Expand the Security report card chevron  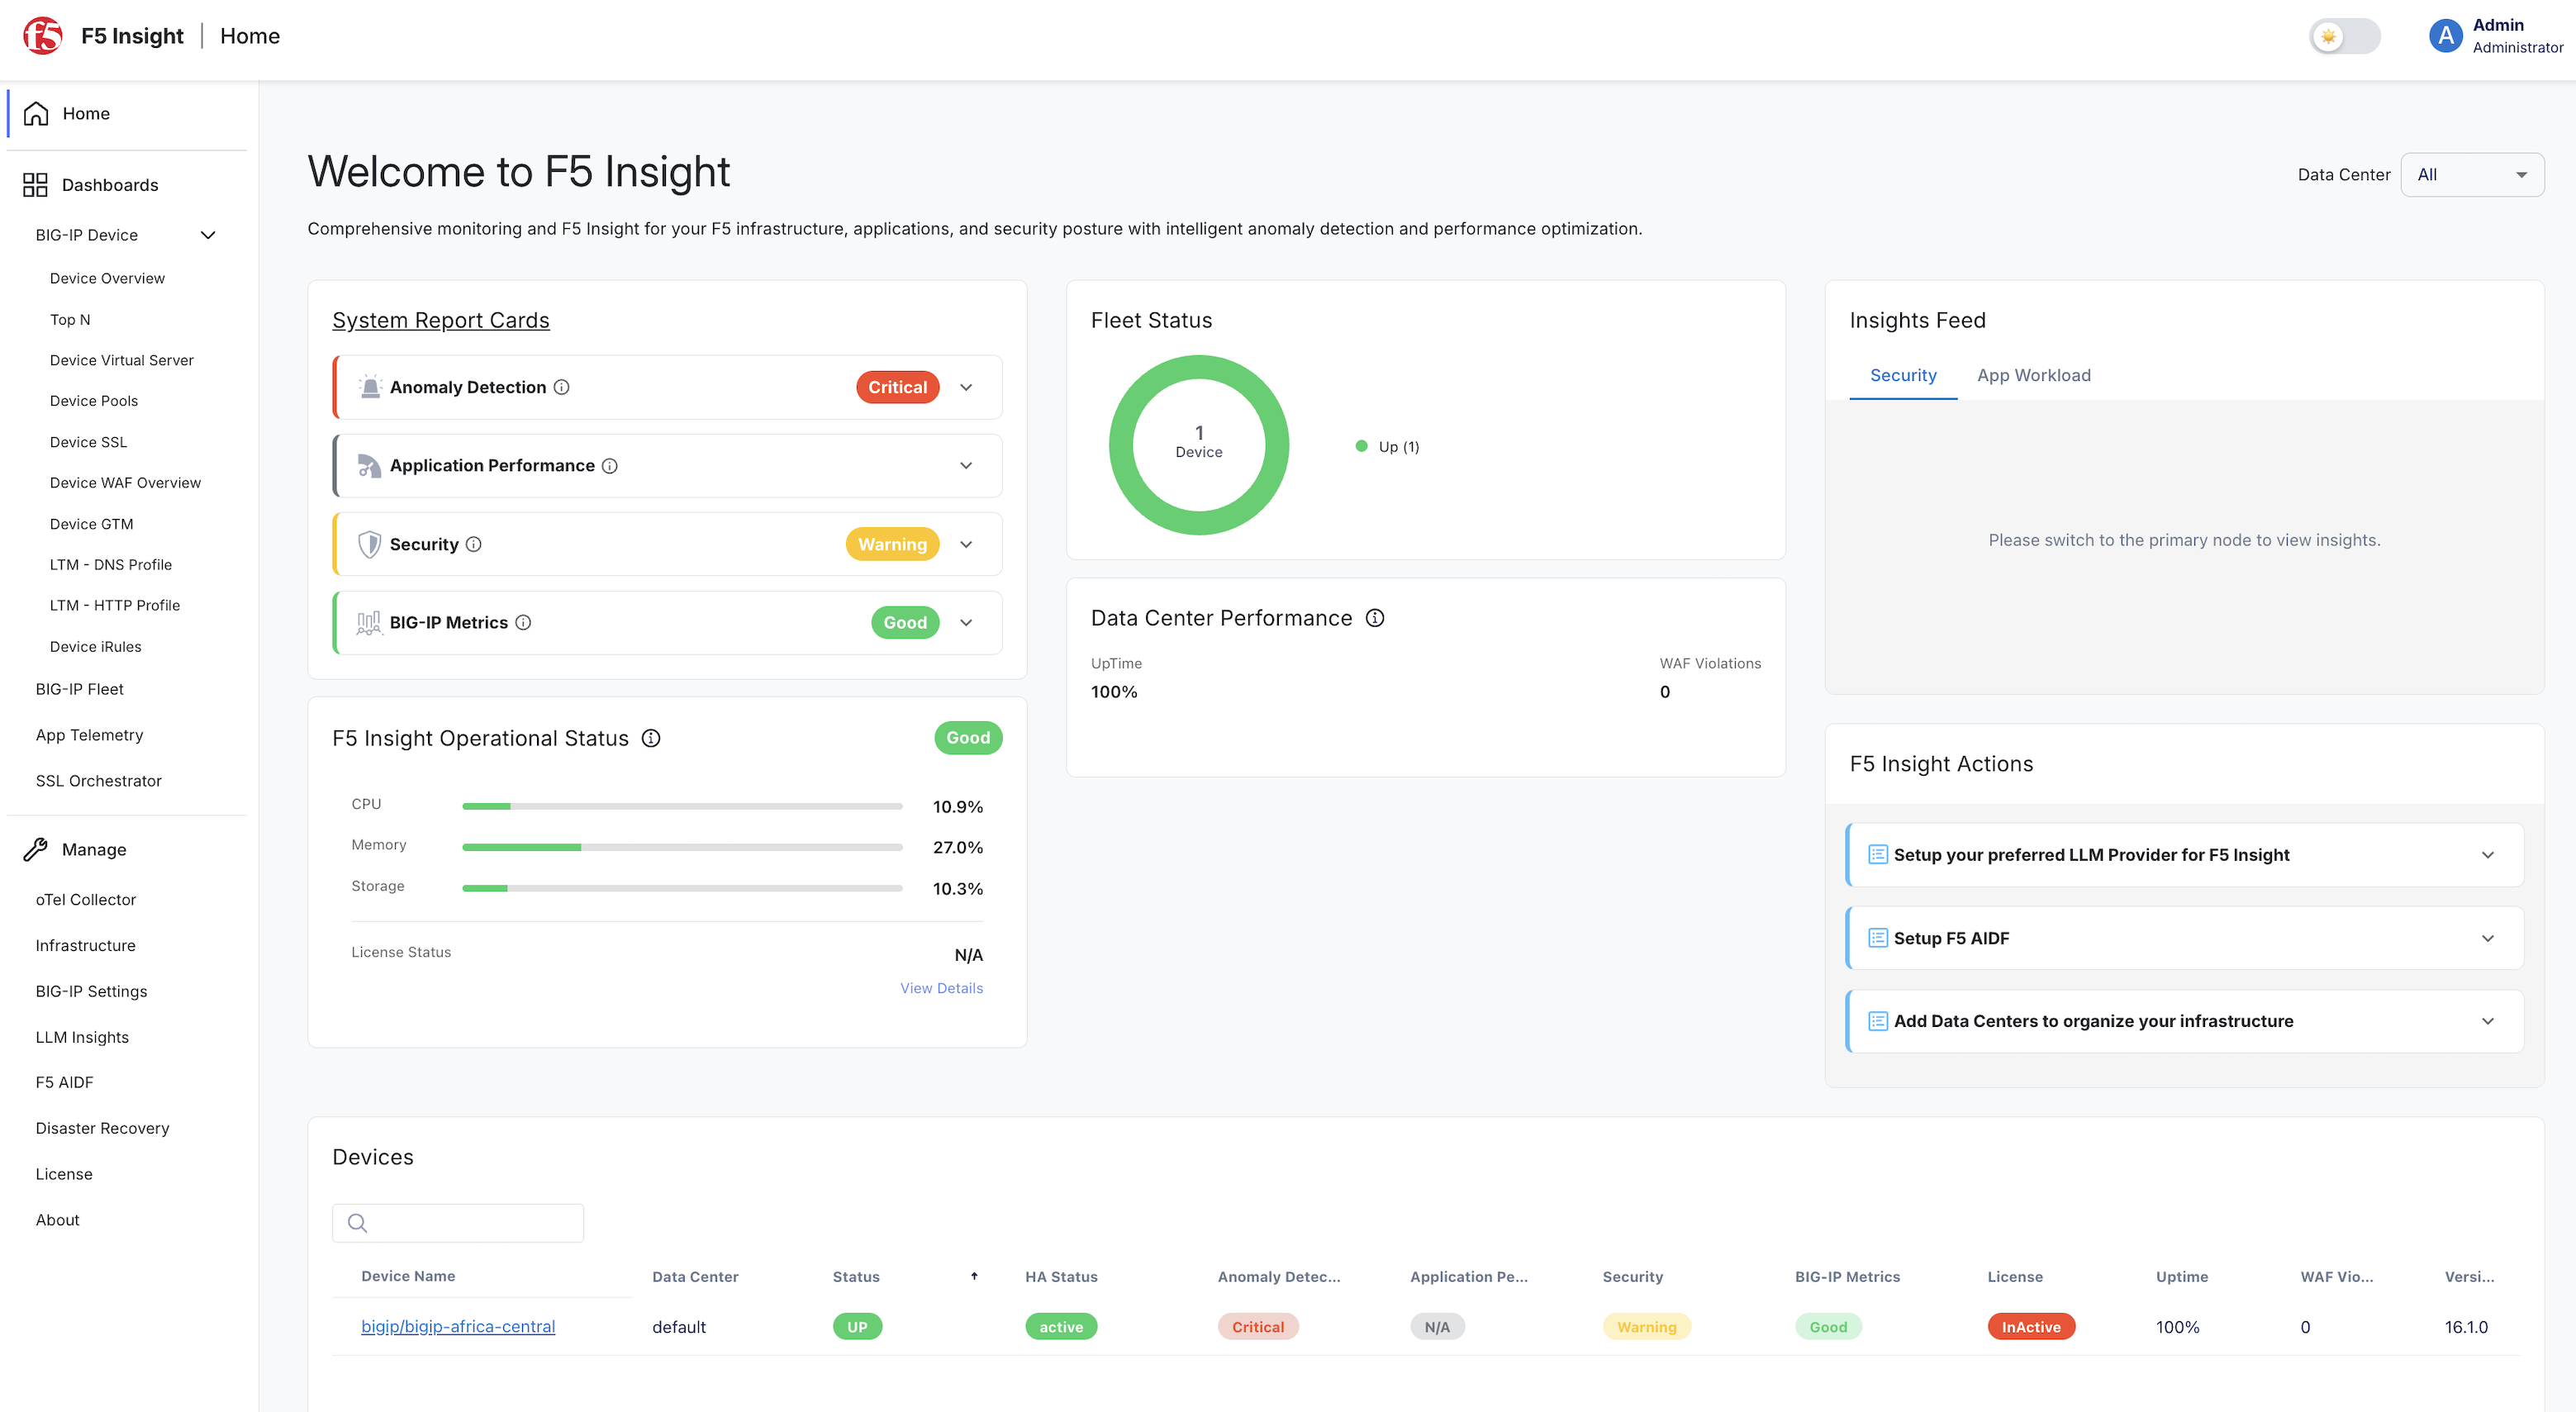coord(966,544)
